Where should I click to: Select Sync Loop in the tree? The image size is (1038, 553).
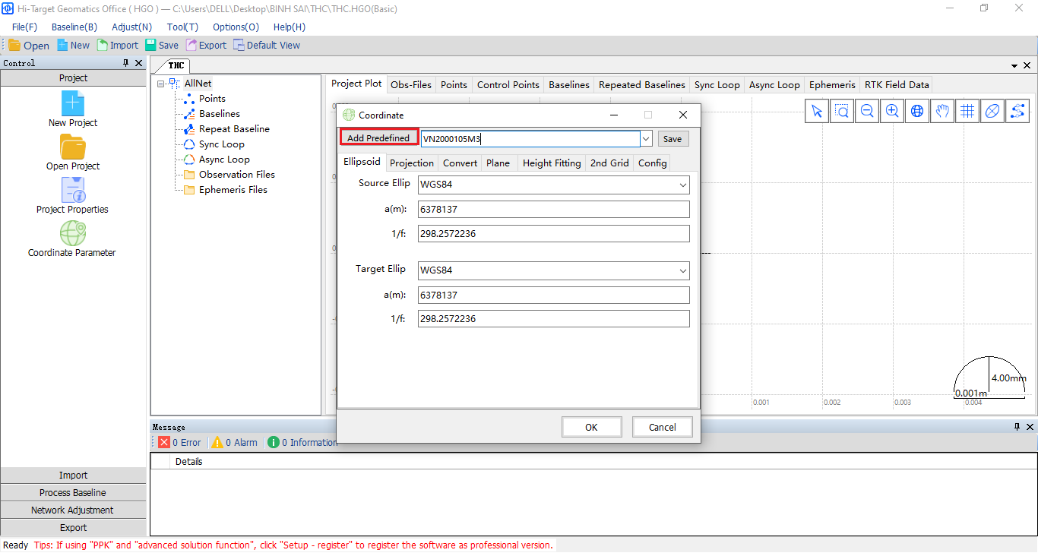coord(221,144)
